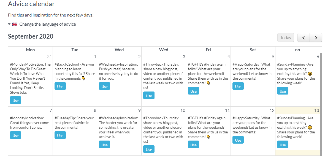Viewport: 325px width, 156px height.
Task: Click the Mon column header
Action: 30,50
